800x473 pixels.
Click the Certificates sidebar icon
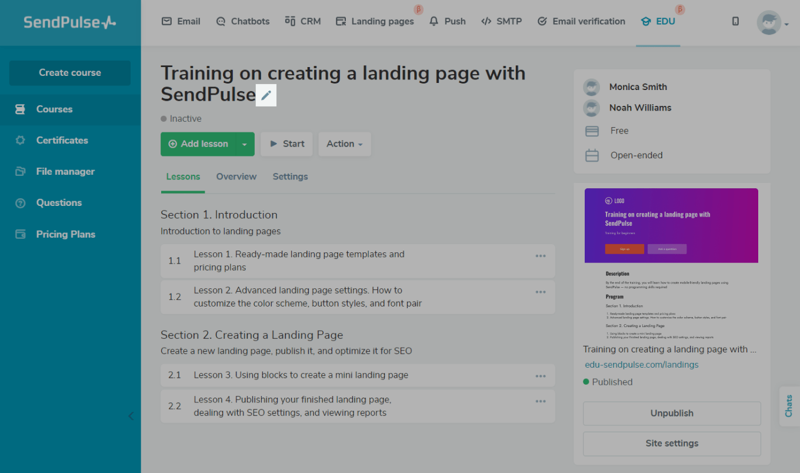click(x=21, y=141)
